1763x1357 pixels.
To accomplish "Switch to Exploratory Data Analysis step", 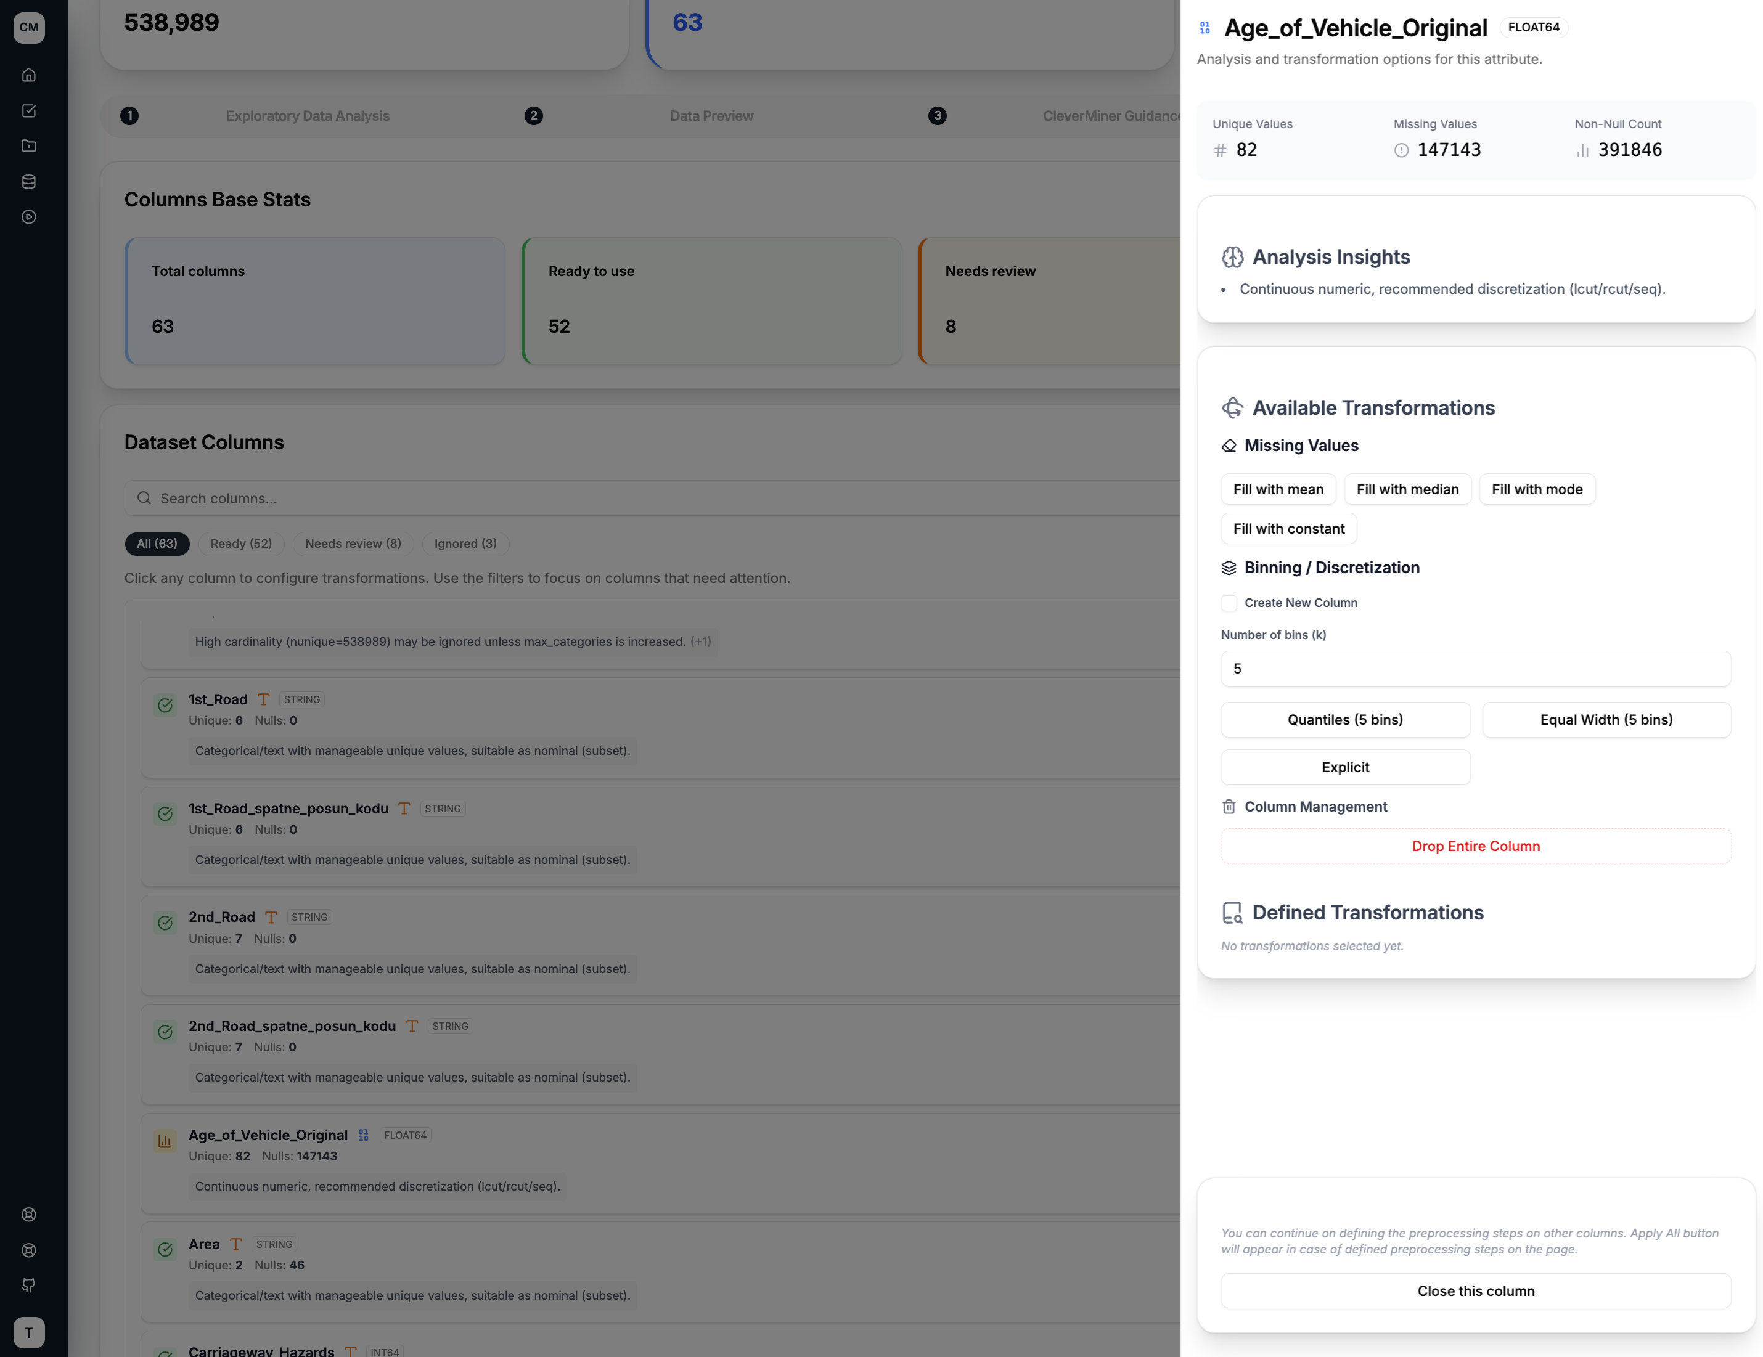I will (308, 116).
